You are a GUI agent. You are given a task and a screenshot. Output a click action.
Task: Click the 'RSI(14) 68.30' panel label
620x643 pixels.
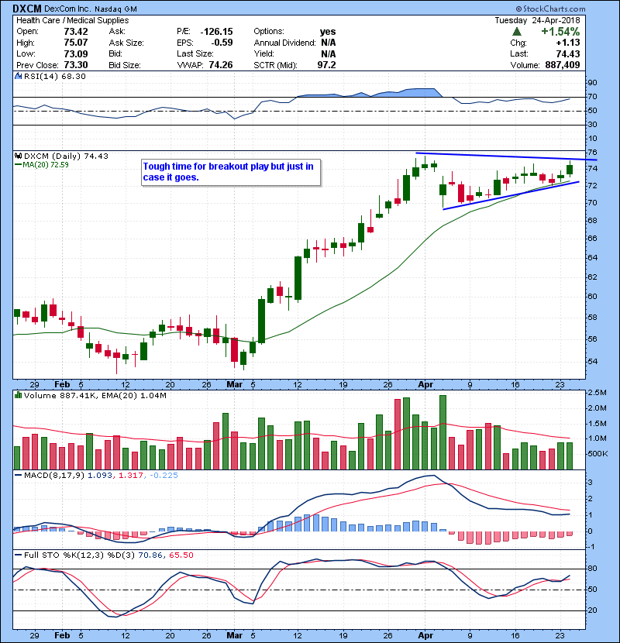(x=54, y=76)
